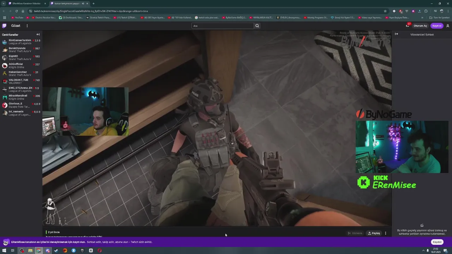The image size is (452, 254).
Task: Open Chrome from the taskbar
Action: tap(39, 250)
